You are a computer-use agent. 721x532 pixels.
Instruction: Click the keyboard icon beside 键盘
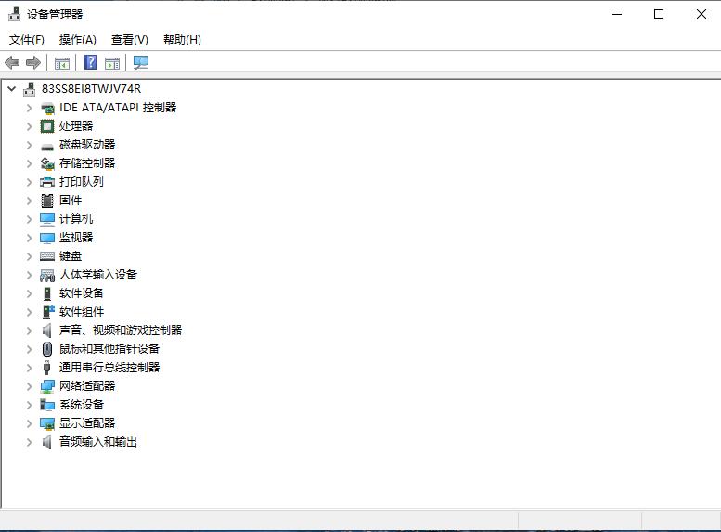click(x=47, y=256)
